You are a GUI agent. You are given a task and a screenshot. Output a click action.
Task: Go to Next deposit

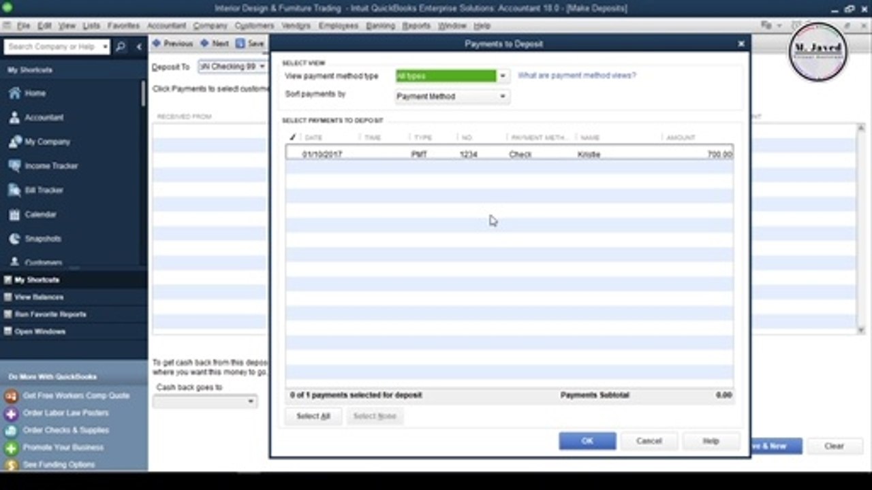tap(215, 44)
